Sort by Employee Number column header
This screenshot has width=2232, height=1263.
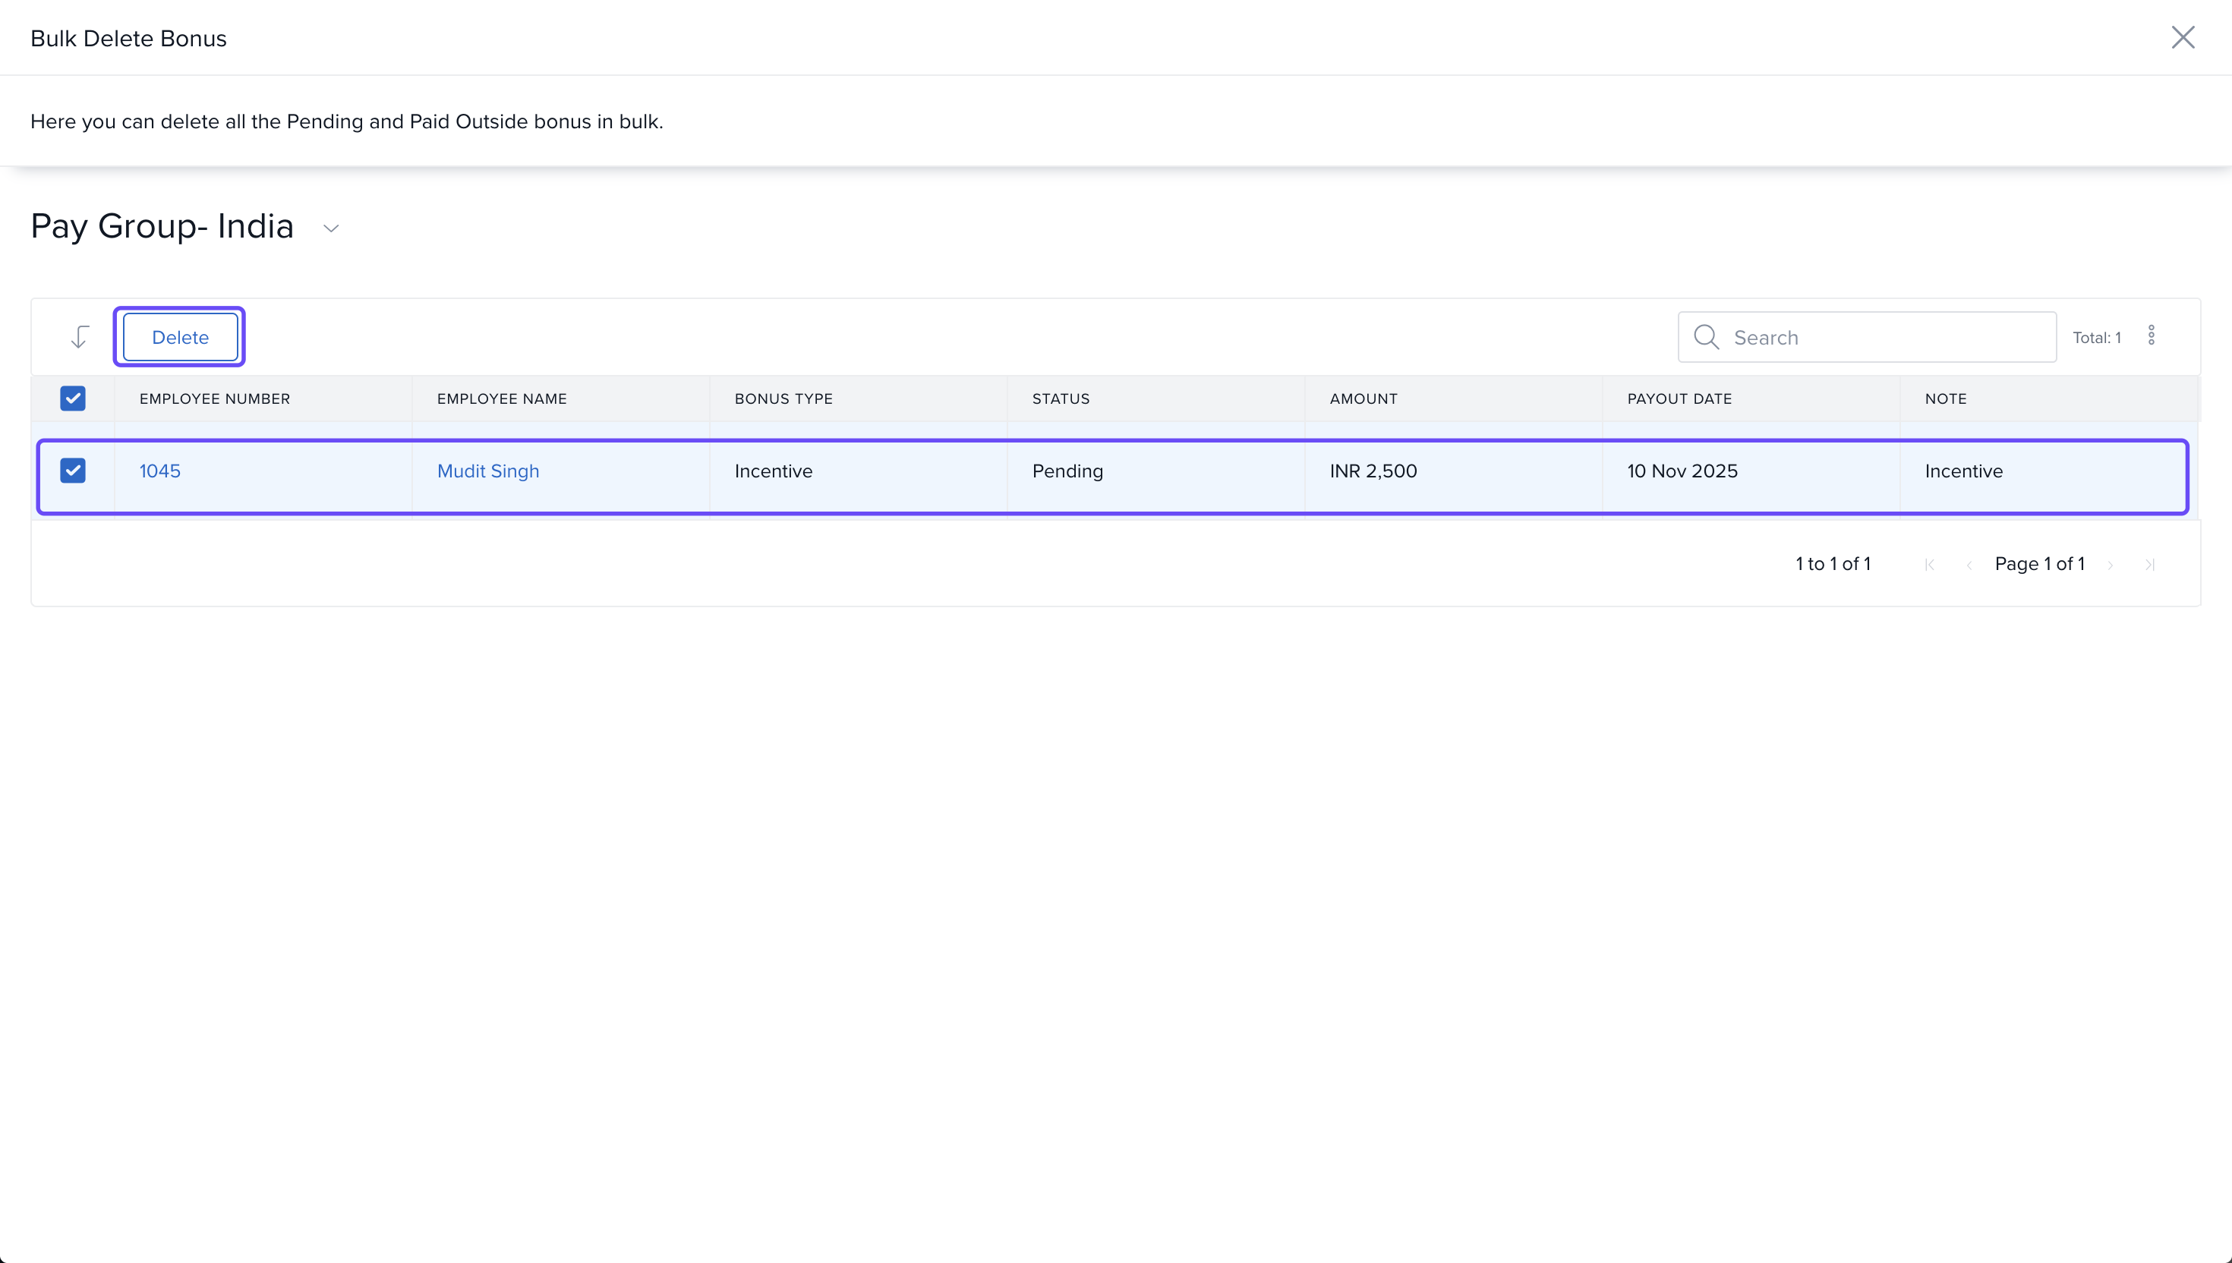point(214,399)
